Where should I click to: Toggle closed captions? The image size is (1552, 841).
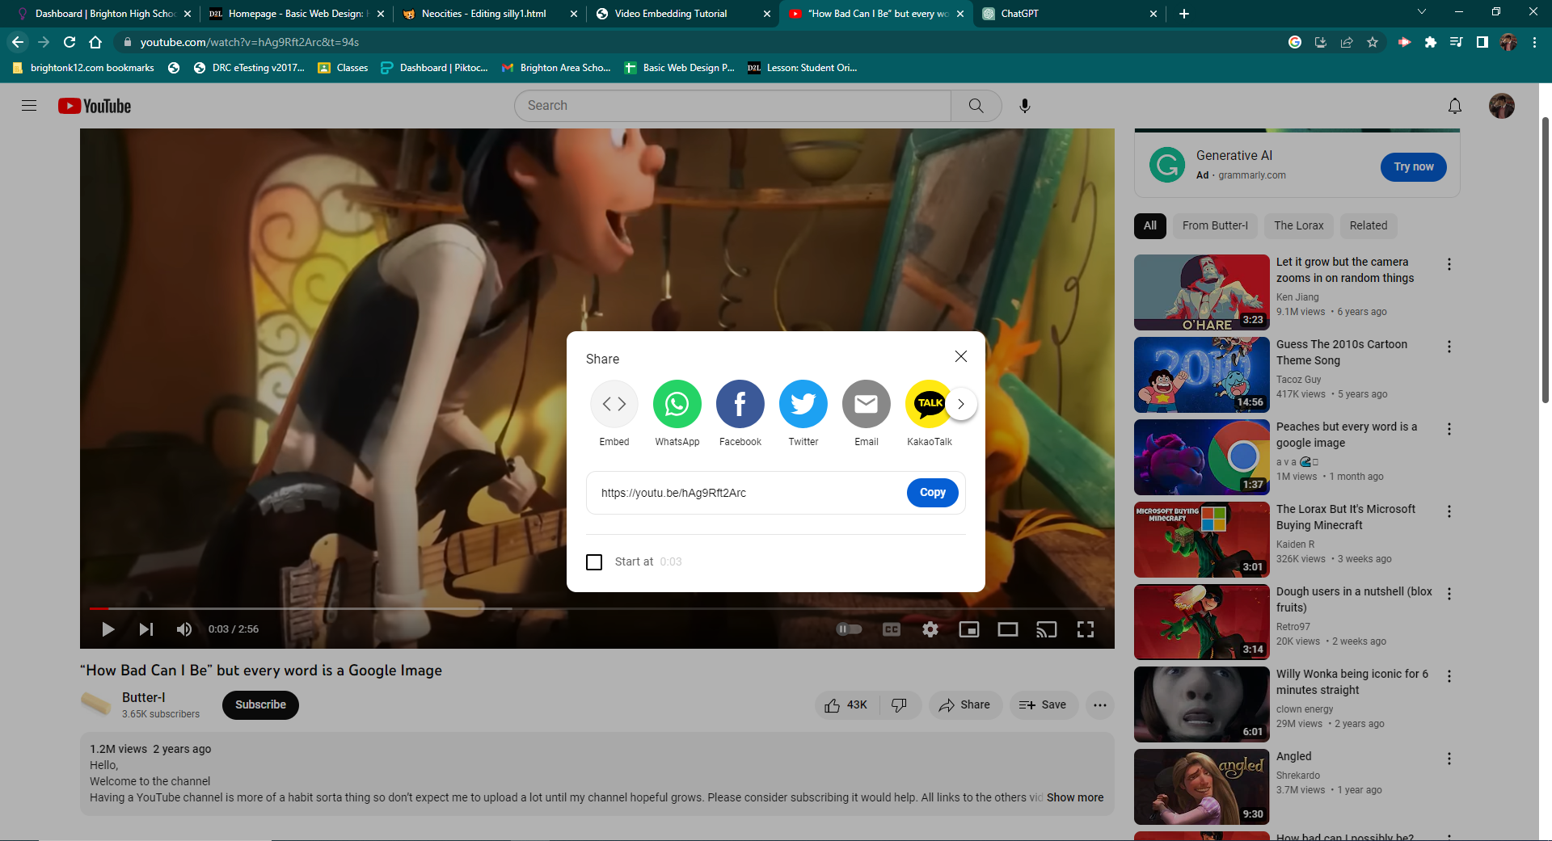[x=892, y=629]
